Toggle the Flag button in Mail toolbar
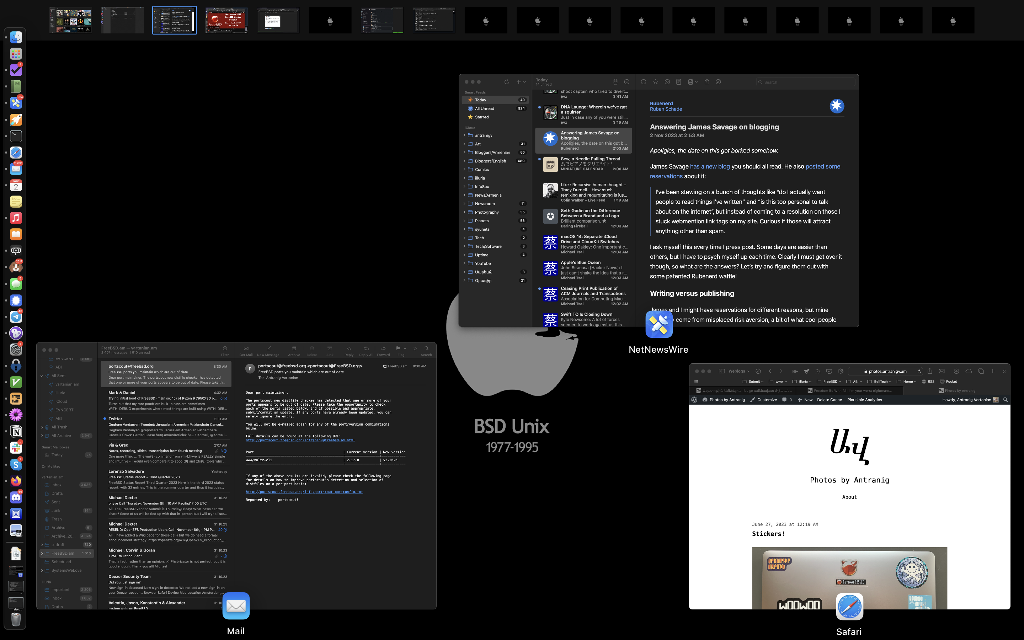The image size is (1024, 640). click(398, 348)
